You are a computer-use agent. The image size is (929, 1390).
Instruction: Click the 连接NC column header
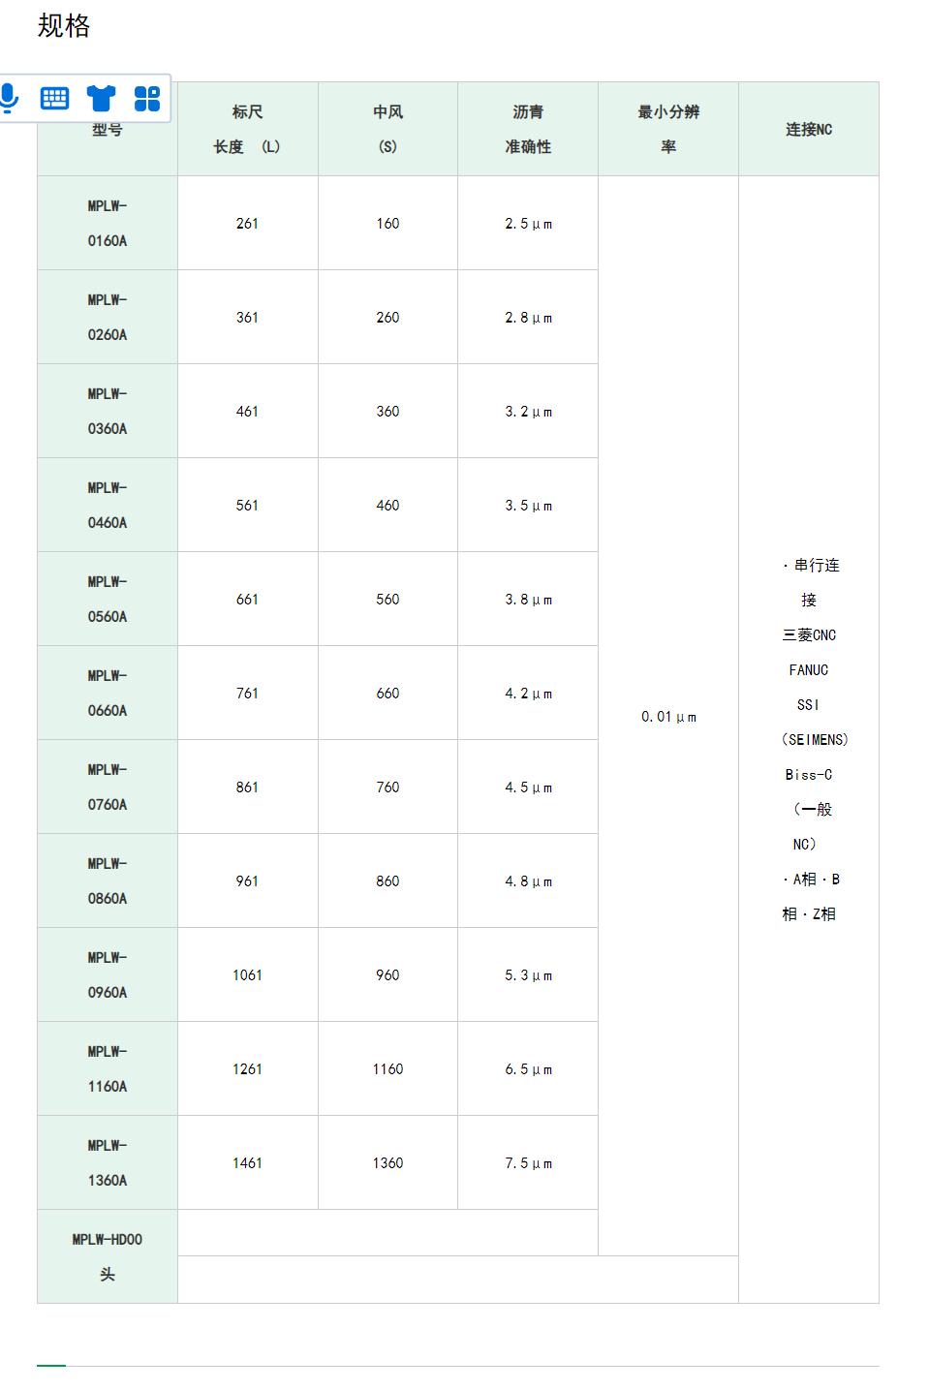click(809, 129)
